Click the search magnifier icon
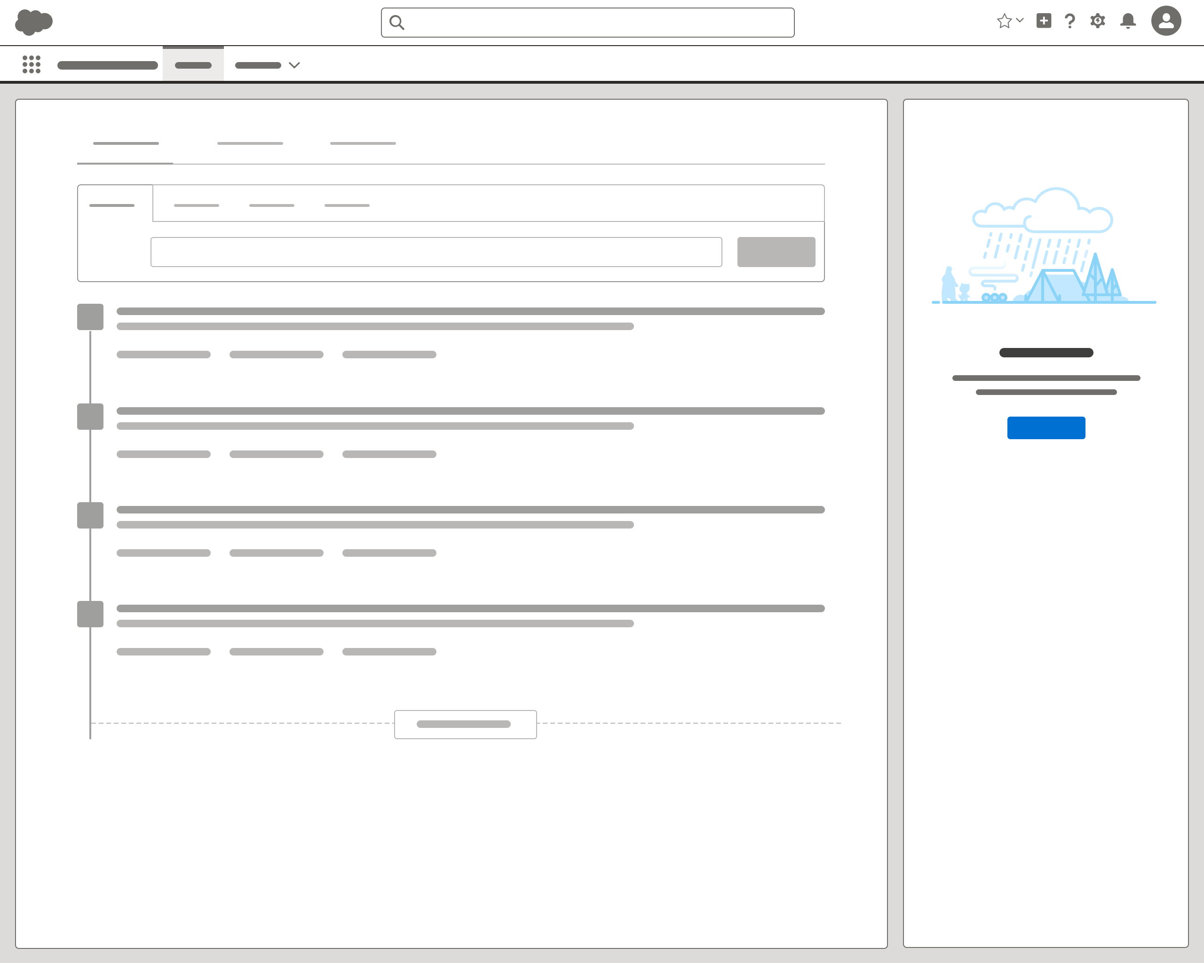The width and height of the screenshot is (1204, 963). (x=397, y=21)
